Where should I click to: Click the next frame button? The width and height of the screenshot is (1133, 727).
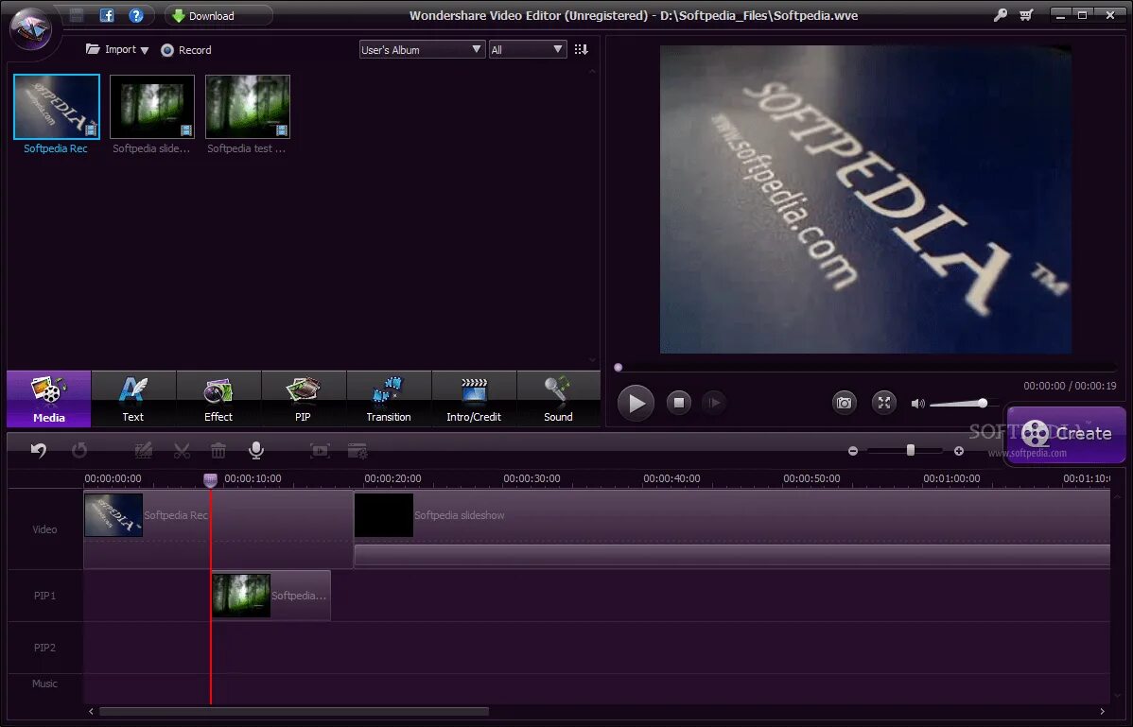coord(713,403)
